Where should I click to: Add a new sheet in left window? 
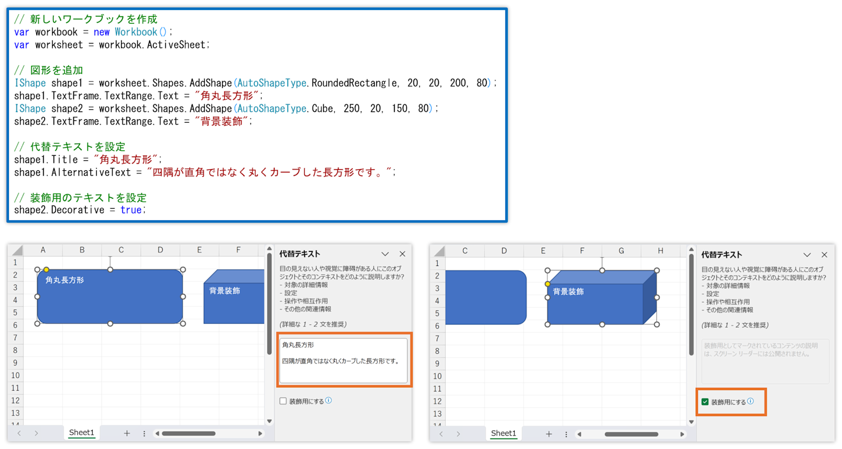click(127, 433)
